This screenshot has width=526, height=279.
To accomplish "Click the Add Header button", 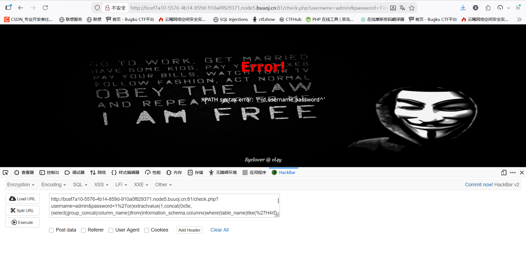I will tap(189, 230).
